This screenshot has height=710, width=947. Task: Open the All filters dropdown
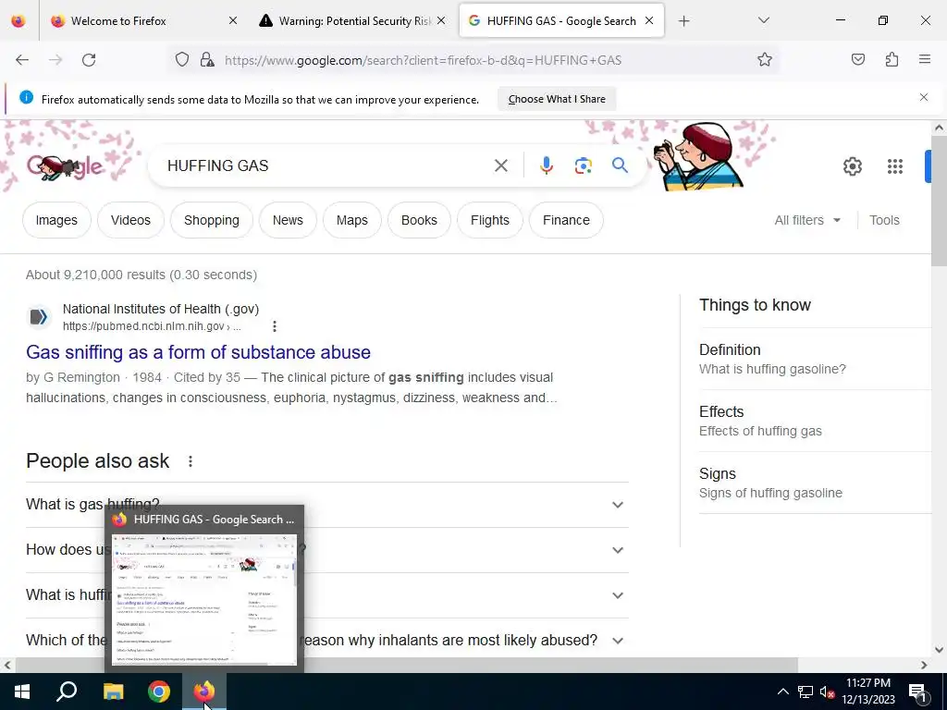coord(807,220)
